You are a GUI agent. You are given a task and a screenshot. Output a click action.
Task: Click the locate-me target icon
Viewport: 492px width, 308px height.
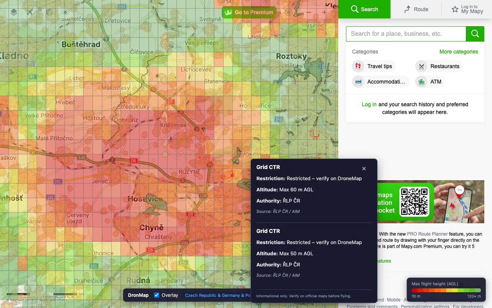point(289,12)
